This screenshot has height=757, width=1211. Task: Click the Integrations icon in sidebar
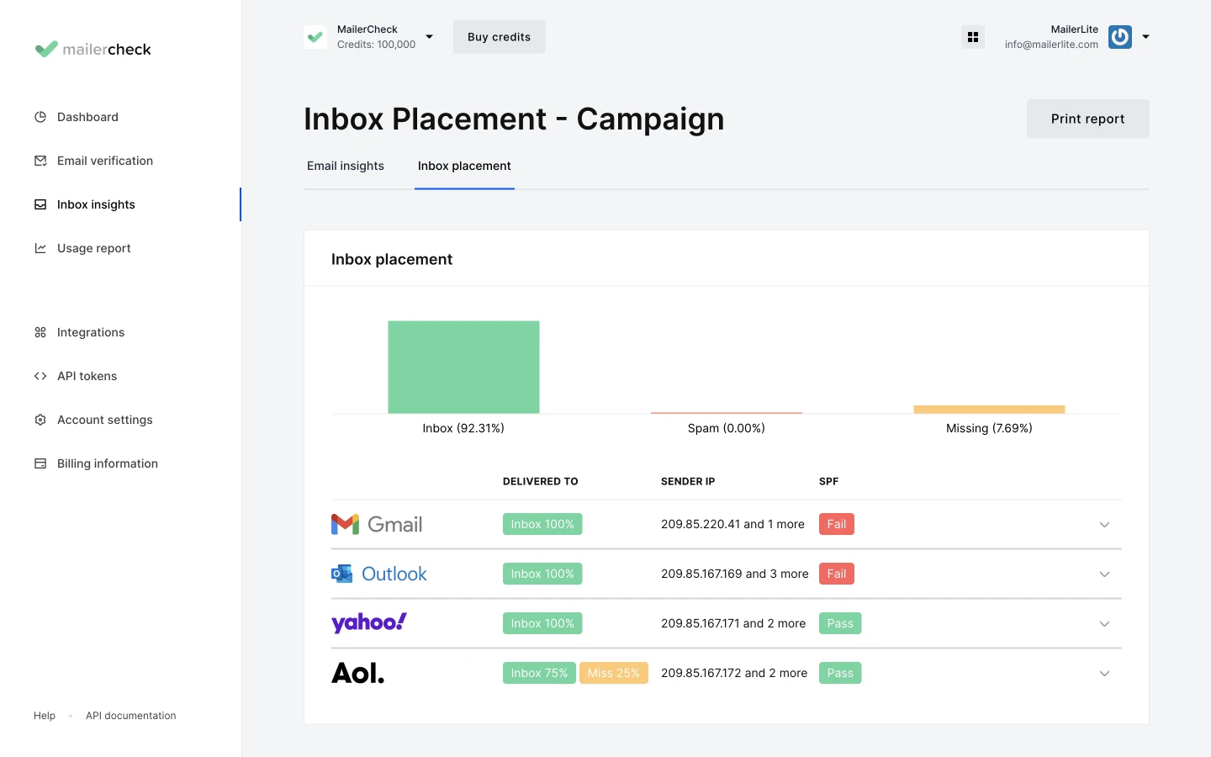[40, 332]
